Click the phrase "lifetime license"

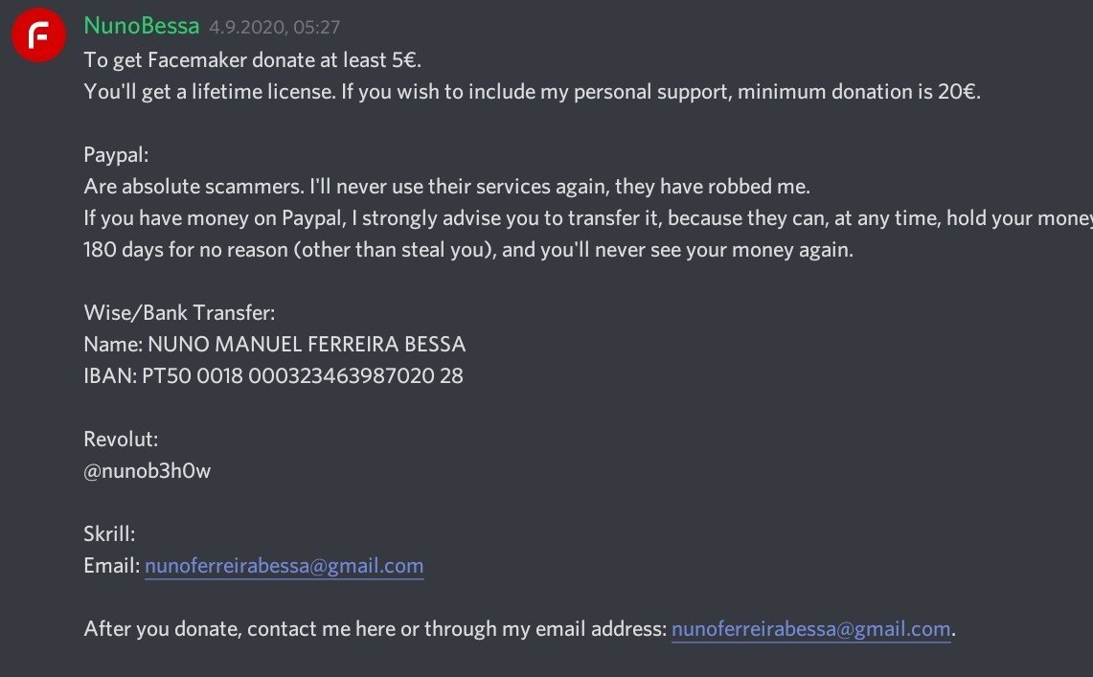[262, 91]
